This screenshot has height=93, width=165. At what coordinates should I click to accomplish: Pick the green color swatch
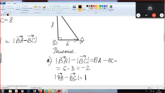(100, 6)
